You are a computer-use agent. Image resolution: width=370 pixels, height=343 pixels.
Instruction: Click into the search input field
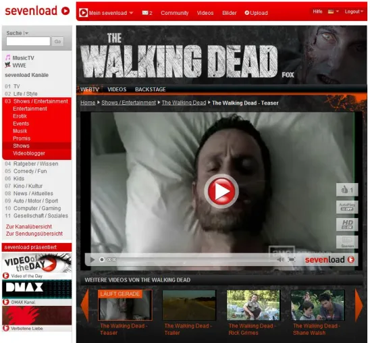(x=28, y=41)
